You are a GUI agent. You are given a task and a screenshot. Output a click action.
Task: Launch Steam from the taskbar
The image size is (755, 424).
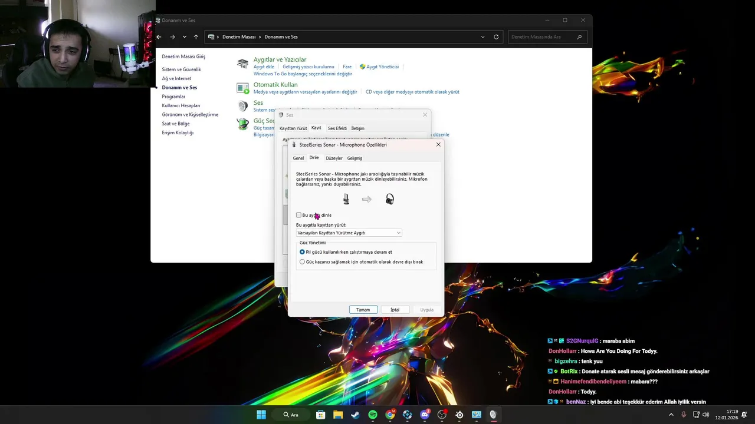(355, 415)
